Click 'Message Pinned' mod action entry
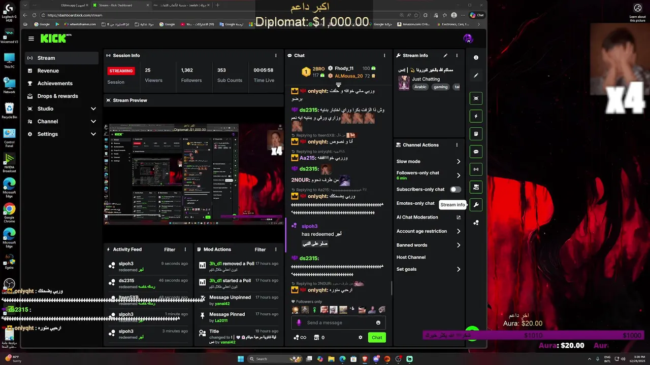The width and height of the screenshot is (650, 365). [x=239, y=317]
